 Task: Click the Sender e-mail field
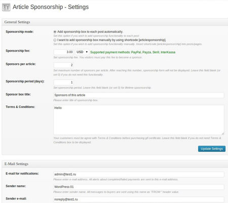click(x=139, y=199)
